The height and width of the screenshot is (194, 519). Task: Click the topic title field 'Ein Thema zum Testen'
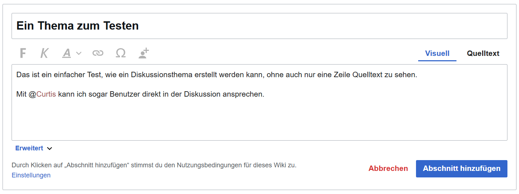(259, 26)
